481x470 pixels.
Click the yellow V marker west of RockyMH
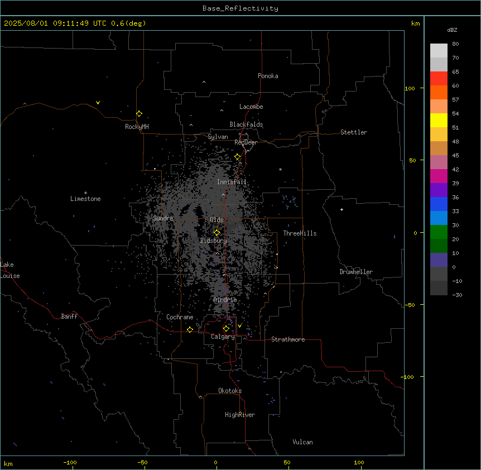click(x=98, y=103)
